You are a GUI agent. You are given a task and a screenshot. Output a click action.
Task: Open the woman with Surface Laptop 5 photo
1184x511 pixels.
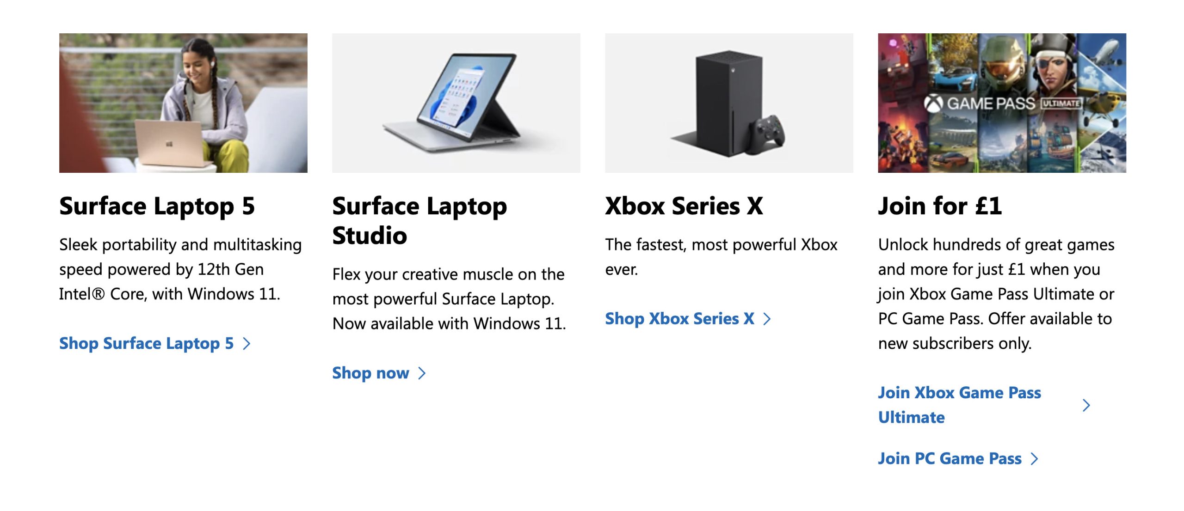[x=183, y=103]
